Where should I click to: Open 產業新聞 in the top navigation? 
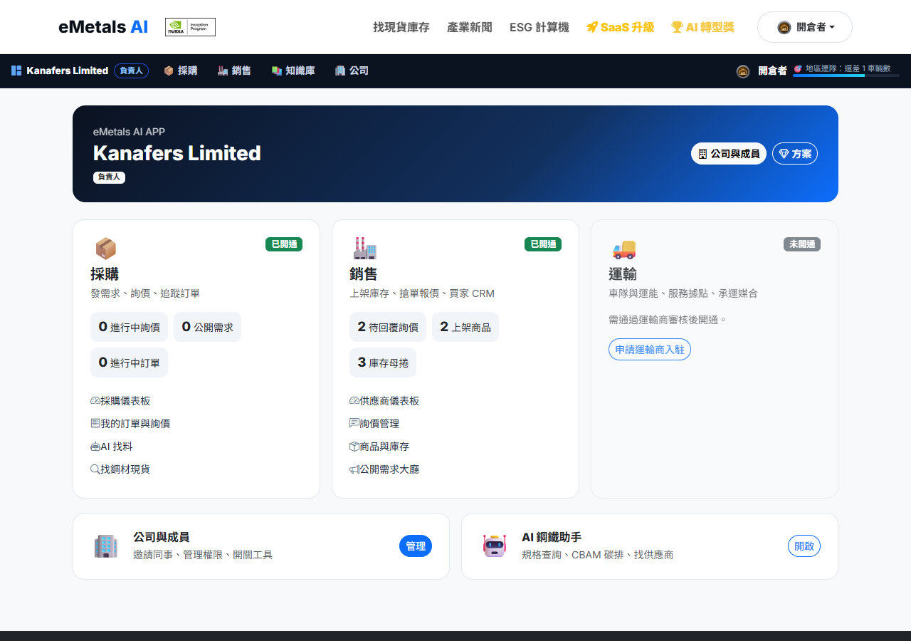pyautogui.click(x=470, y=27)
